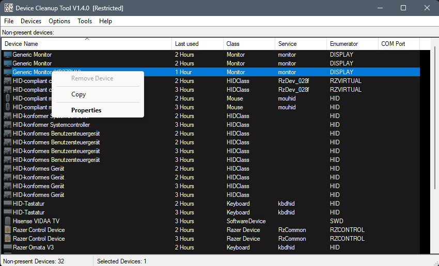
Task: Sort by the Enumerator column header
Action: (352, 44)
